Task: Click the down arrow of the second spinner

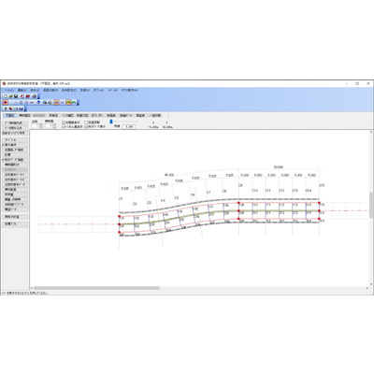Action: 55,127
